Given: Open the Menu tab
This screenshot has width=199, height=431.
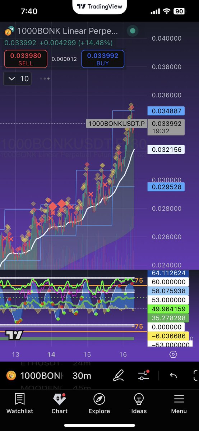Looking at the screenshot, I should coord(179,404).
